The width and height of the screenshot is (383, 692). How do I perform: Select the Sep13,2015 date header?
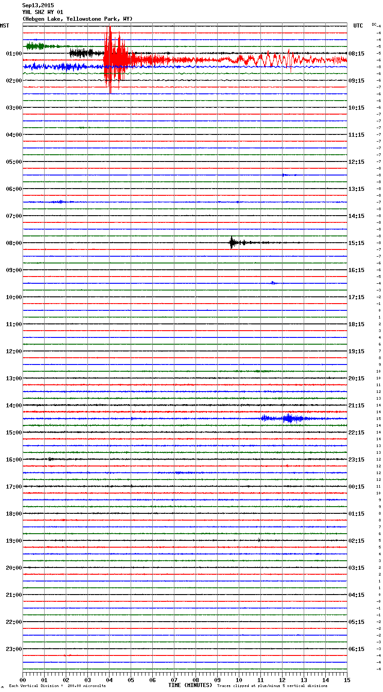pos(38,5)
